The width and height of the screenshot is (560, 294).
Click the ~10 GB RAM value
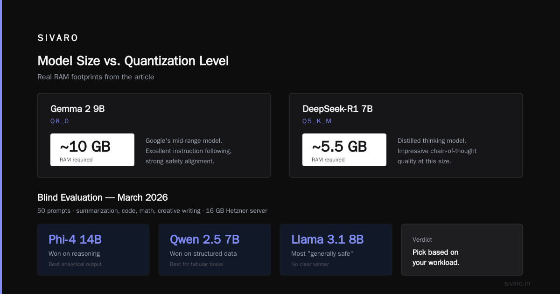85,147
